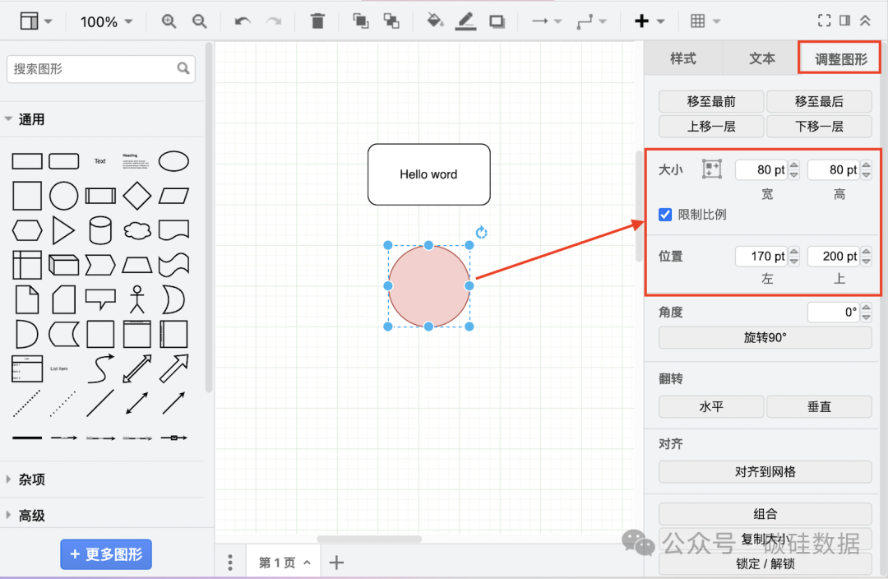Click the 旋转90° button
This screenshot has width=888, height=579.
point(765,337)
